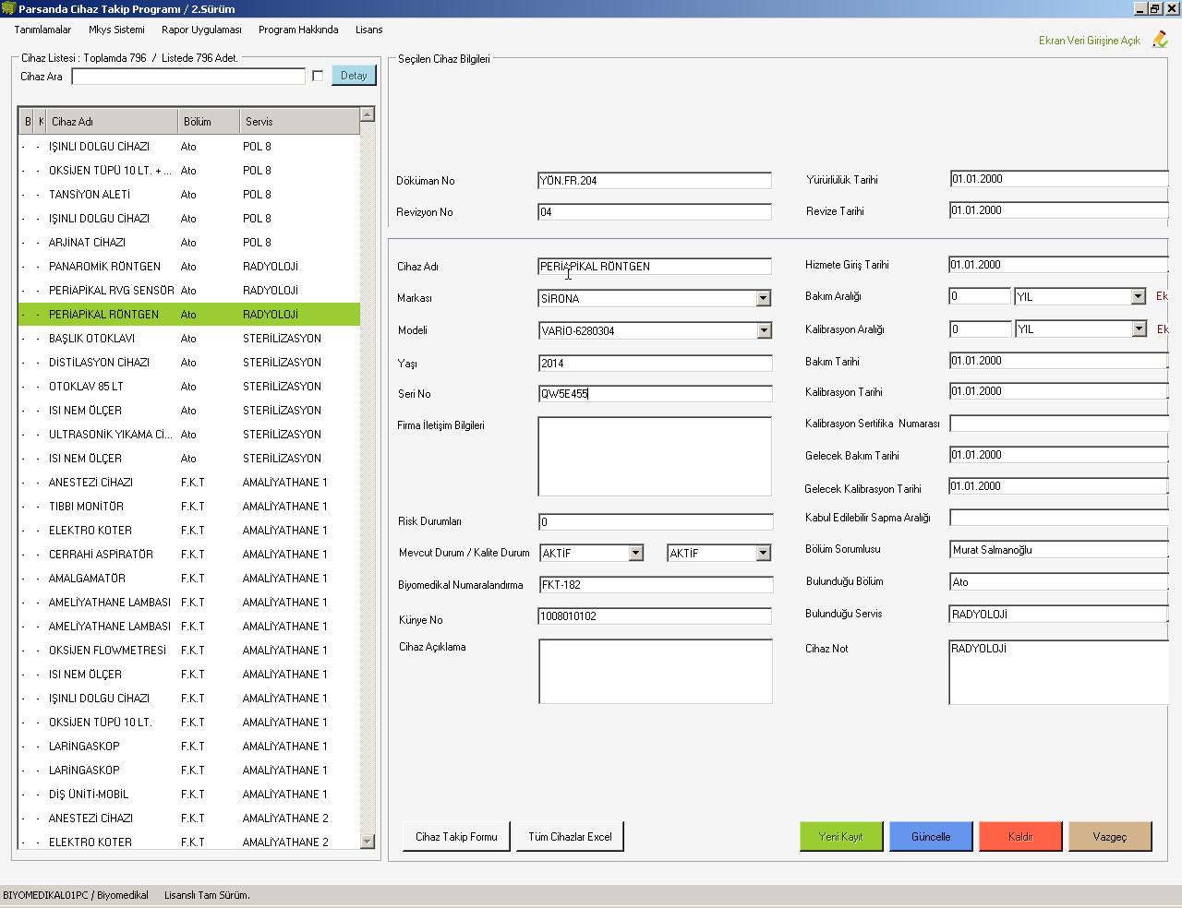Open the Markası dropdown showing SİRONA
The height and width of the screenshot is (908, 1182).
763,298
